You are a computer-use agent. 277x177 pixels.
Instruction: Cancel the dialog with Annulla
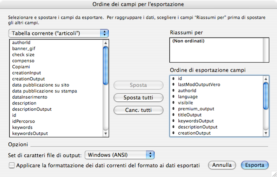click(x=222, y=165)
